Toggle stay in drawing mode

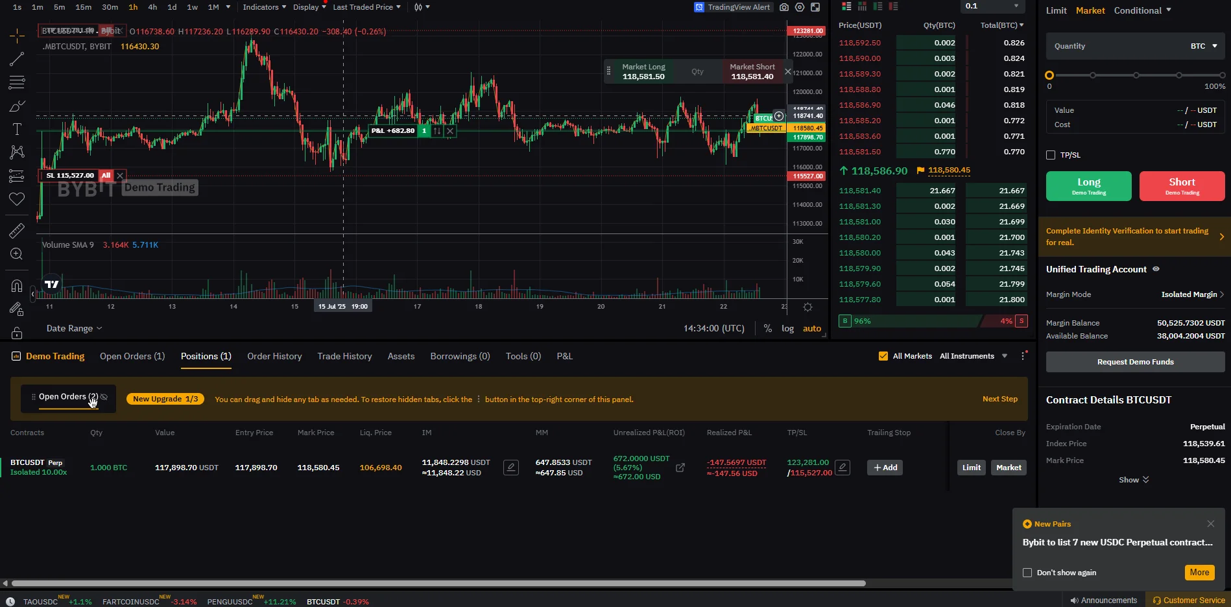pyautogui.click(x=17, y=309)
